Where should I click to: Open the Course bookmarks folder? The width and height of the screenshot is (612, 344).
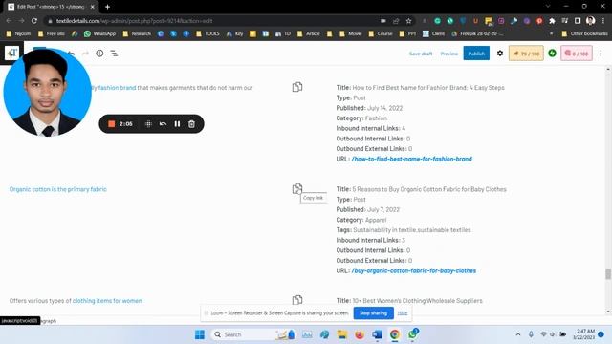pyautogui.click(x=381, y=33)
